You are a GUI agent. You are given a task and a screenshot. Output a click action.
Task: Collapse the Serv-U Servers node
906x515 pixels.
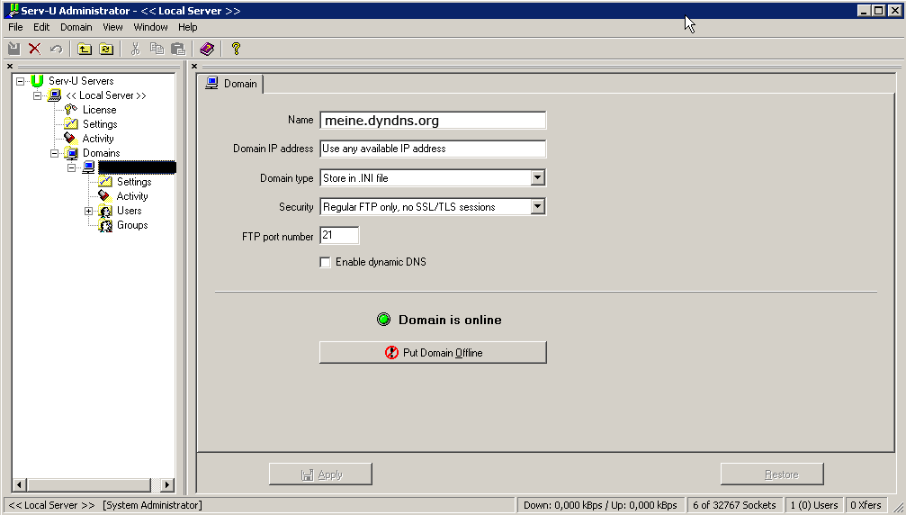click(x=20, y=81)
